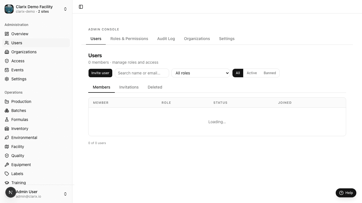The height and width of the screenshot is (203, 362).
Task: Open the All roles dropdown
Action: point(201,73)
